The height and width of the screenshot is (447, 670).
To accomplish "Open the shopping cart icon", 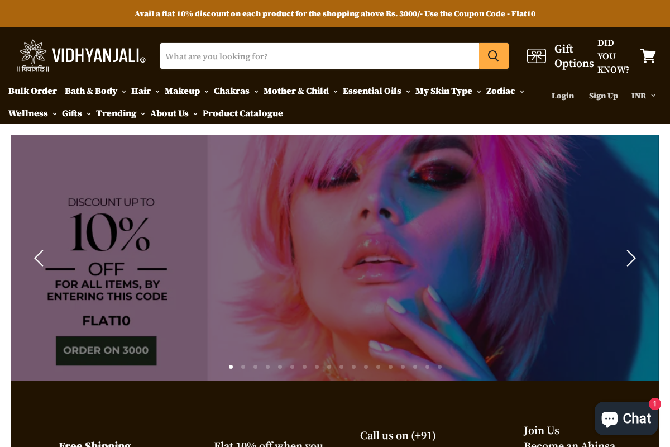I will pyautogui.click(x=648, y=56).
